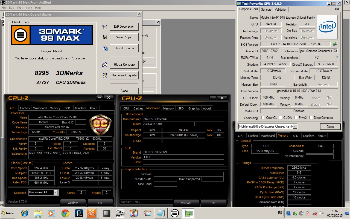Click the taskbar clock showing 1:16
The height and width of the screenshot is (219, 350).
pos(335,211)
